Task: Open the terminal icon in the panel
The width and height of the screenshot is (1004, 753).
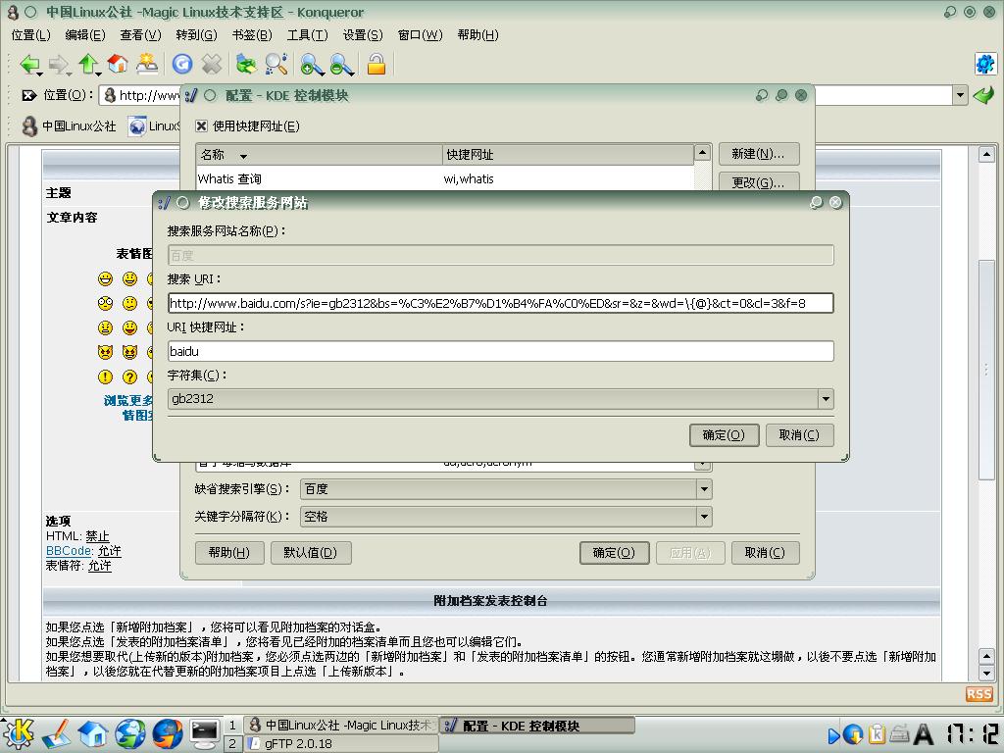Action: click(205, 733)
